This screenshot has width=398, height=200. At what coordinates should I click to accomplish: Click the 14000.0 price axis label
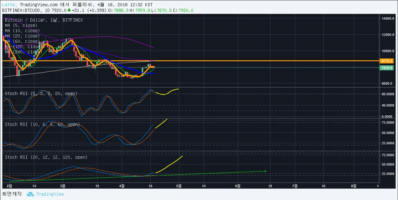pyautogui.click(x=388, y=18)
